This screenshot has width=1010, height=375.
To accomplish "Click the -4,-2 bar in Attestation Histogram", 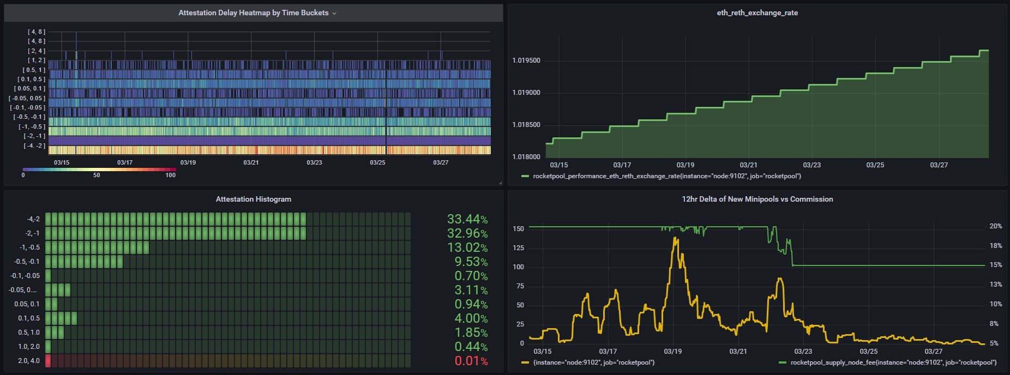I will click(175, 219).
